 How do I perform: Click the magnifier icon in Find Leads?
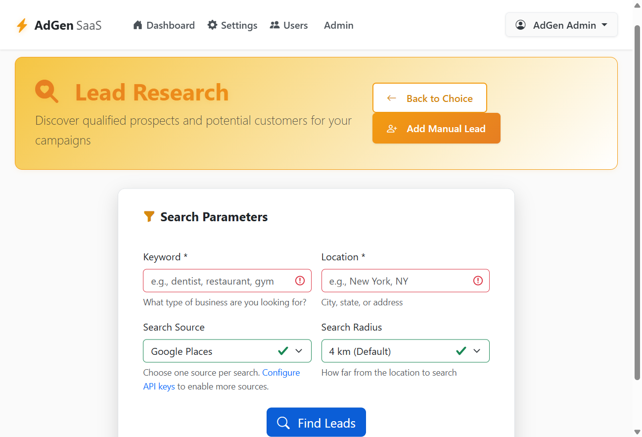pyautogui.click(x=283, y=423)
